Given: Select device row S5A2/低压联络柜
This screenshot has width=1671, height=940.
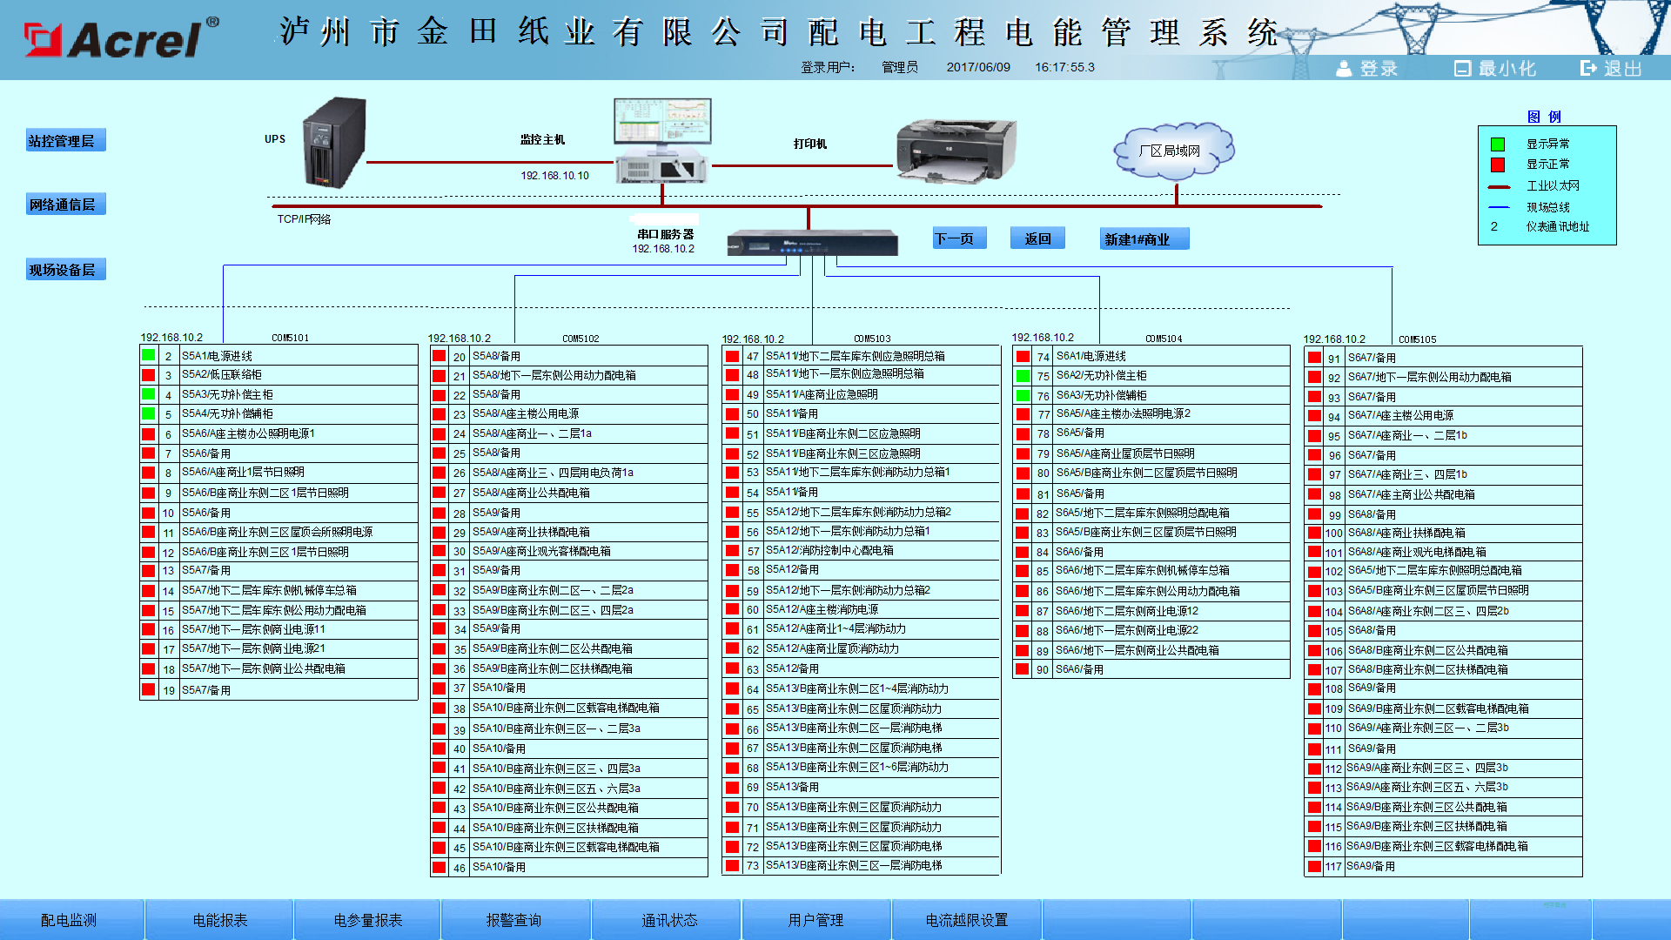Looking at the screenshot, I should [278, 375].
